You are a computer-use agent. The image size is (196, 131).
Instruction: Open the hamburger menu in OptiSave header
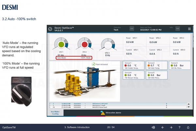pyautogui.click(x=189, y=29)
